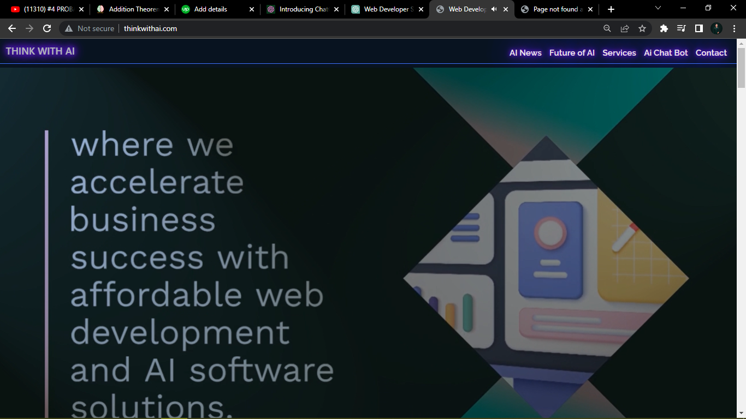This screenshot has width=746, height=419.
Task: Minimize the Chrome window
Action: pos(683,8)
